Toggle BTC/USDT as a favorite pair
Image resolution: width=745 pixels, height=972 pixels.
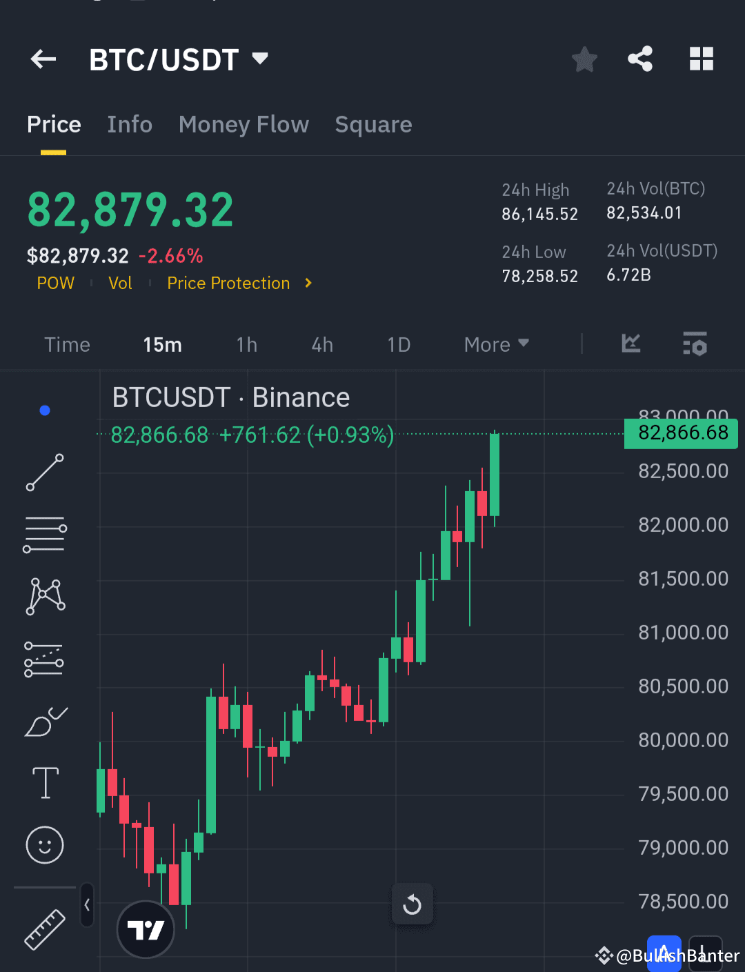584,59
